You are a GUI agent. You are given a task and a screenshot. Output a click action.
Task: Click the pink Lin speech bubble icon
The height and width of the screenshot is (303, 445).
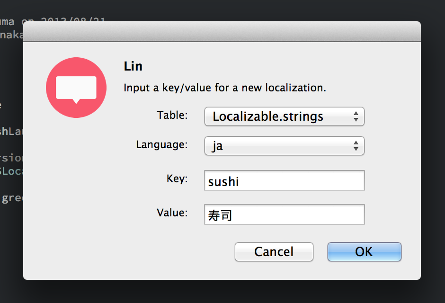pos(76,88)
